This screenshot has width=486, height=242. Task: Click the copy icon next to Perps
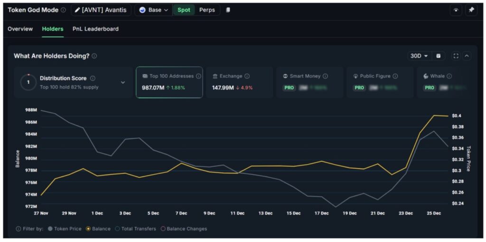[x=228, y=10]
